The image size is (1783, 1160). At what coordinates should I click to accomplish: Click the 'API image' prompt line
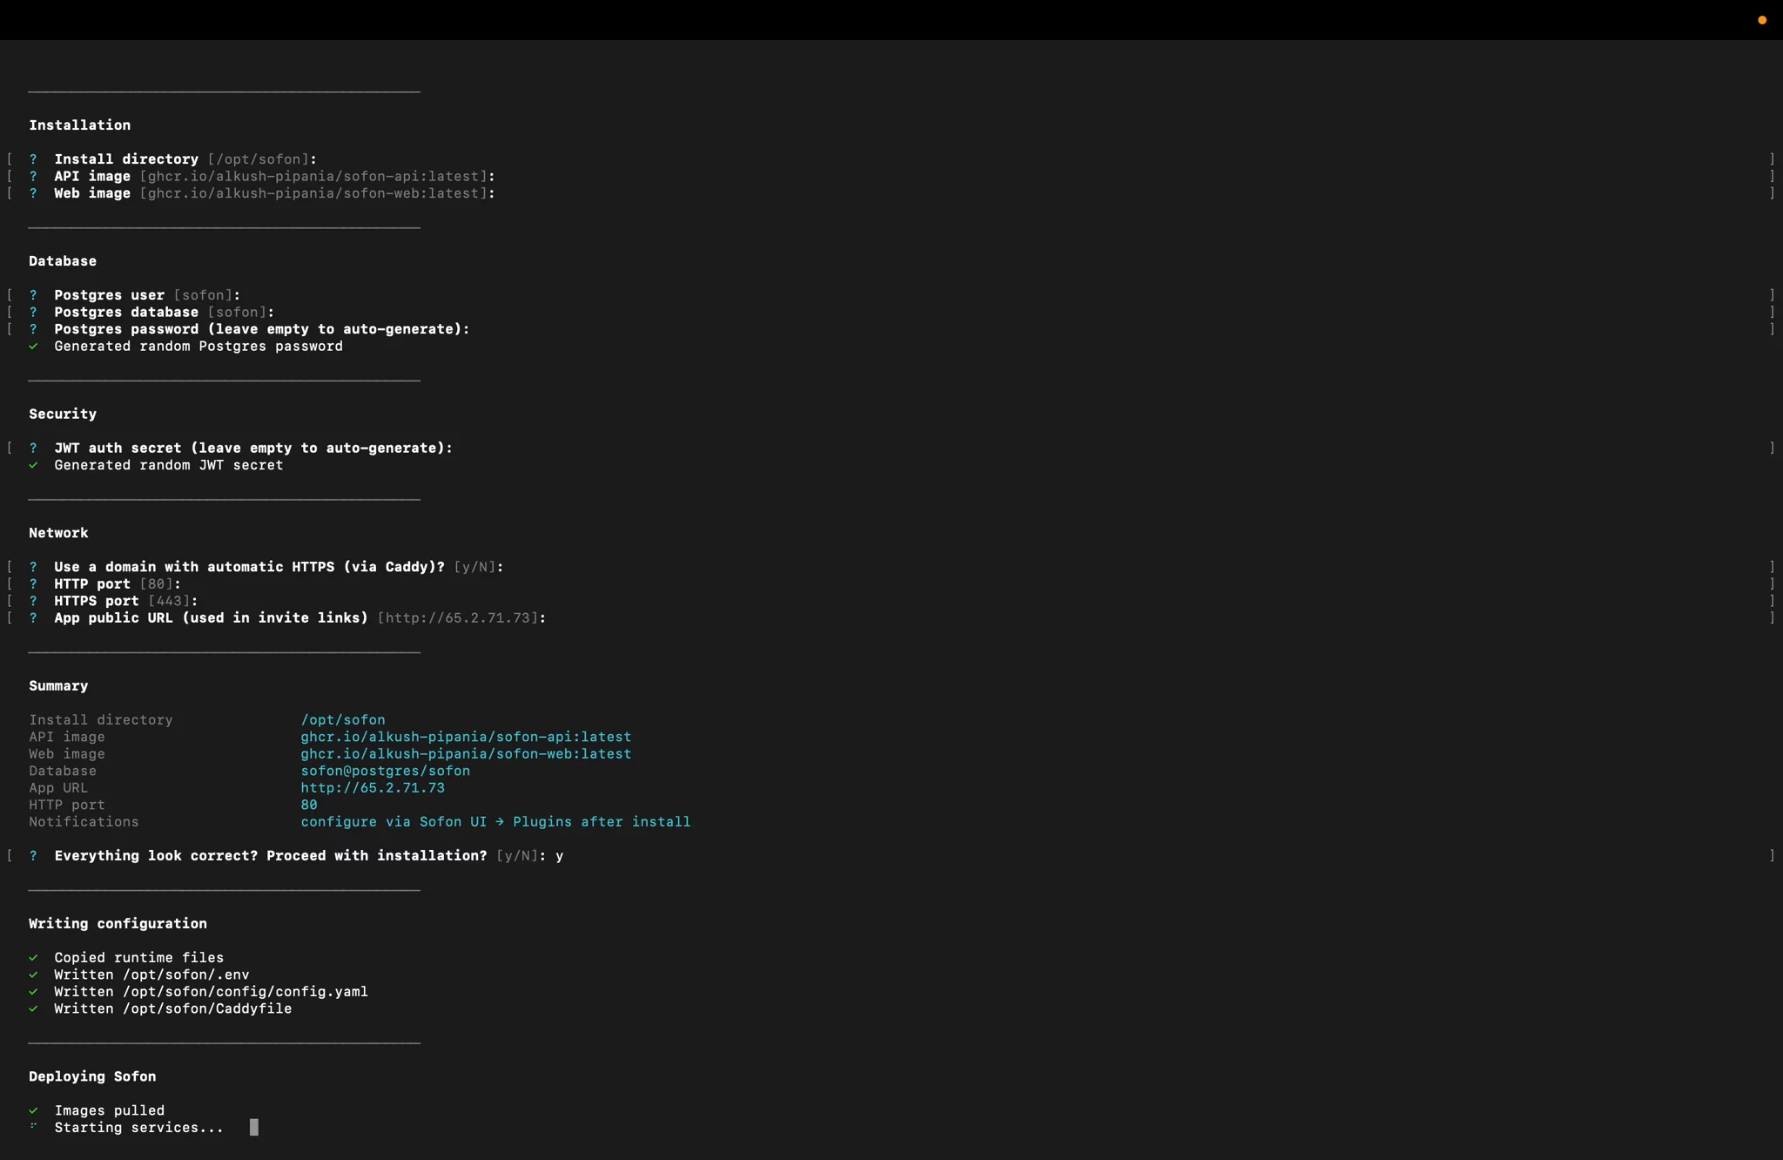pos(274,176)
